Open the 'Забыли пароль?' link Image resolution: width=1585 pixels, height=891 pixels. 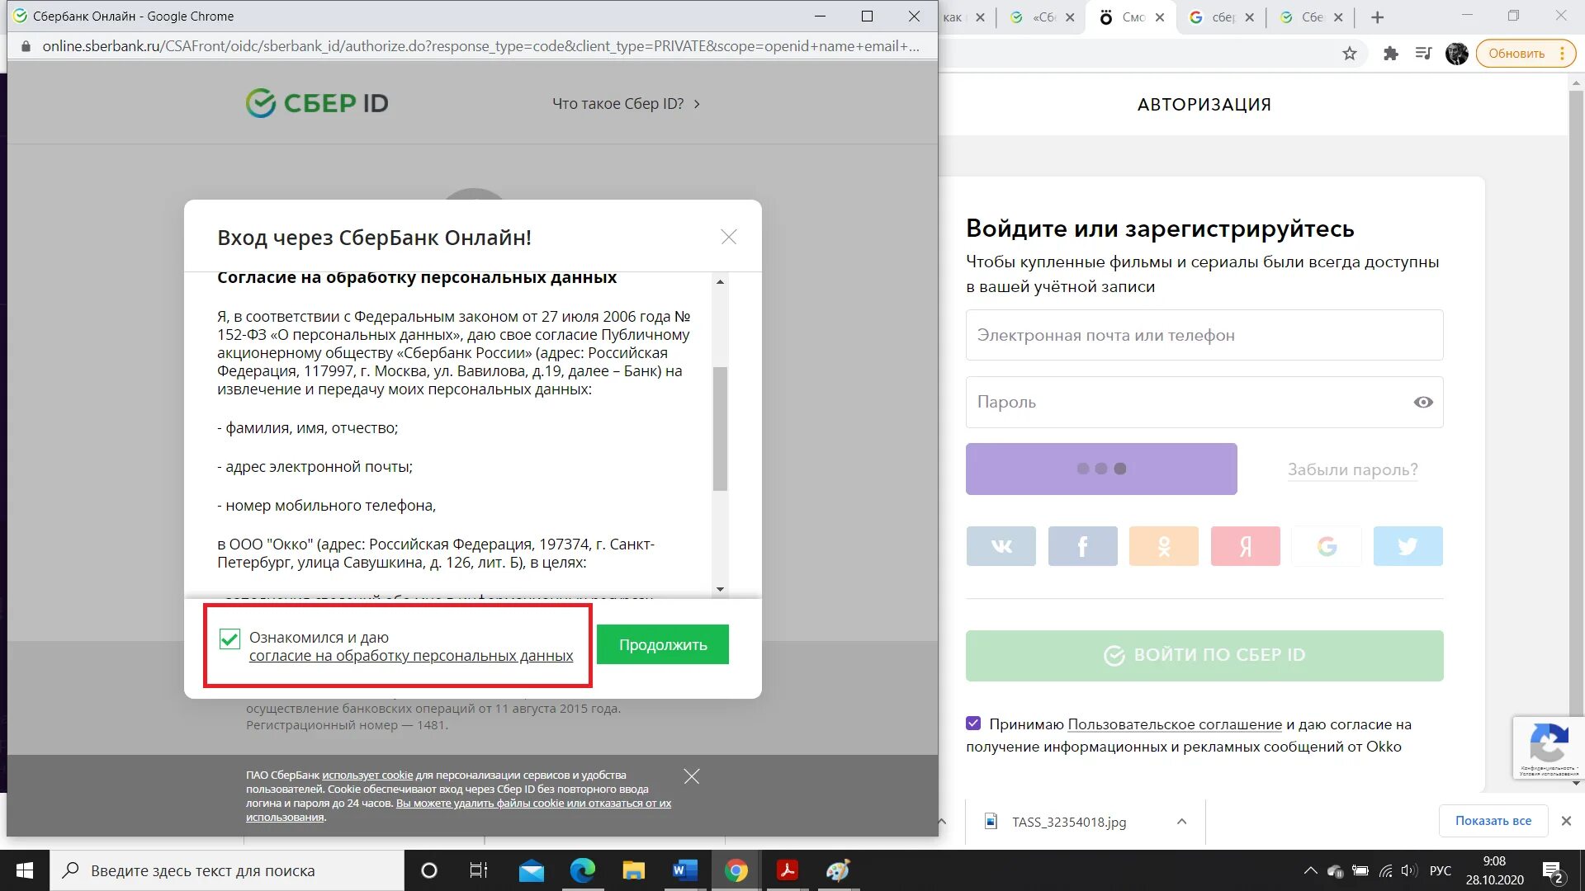tap(1352, 469)
